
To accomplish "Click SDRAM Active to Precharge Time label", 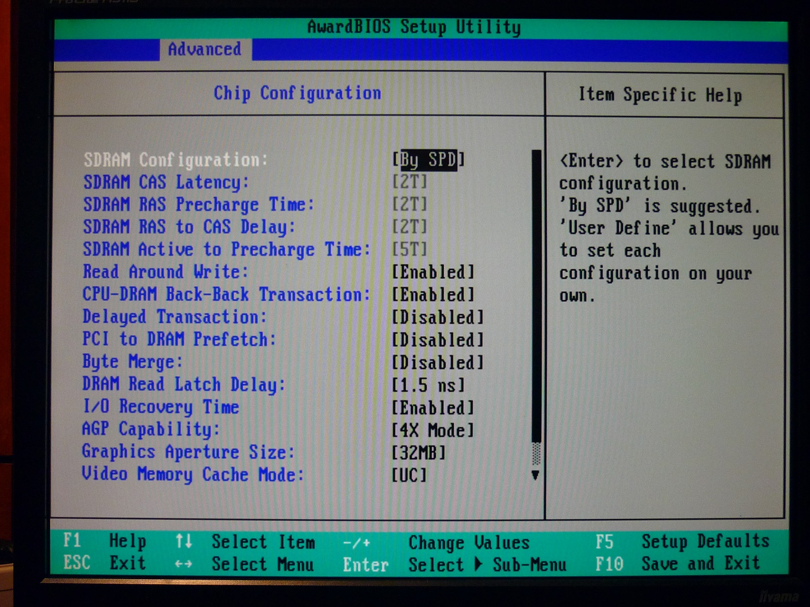I will 226,249.
